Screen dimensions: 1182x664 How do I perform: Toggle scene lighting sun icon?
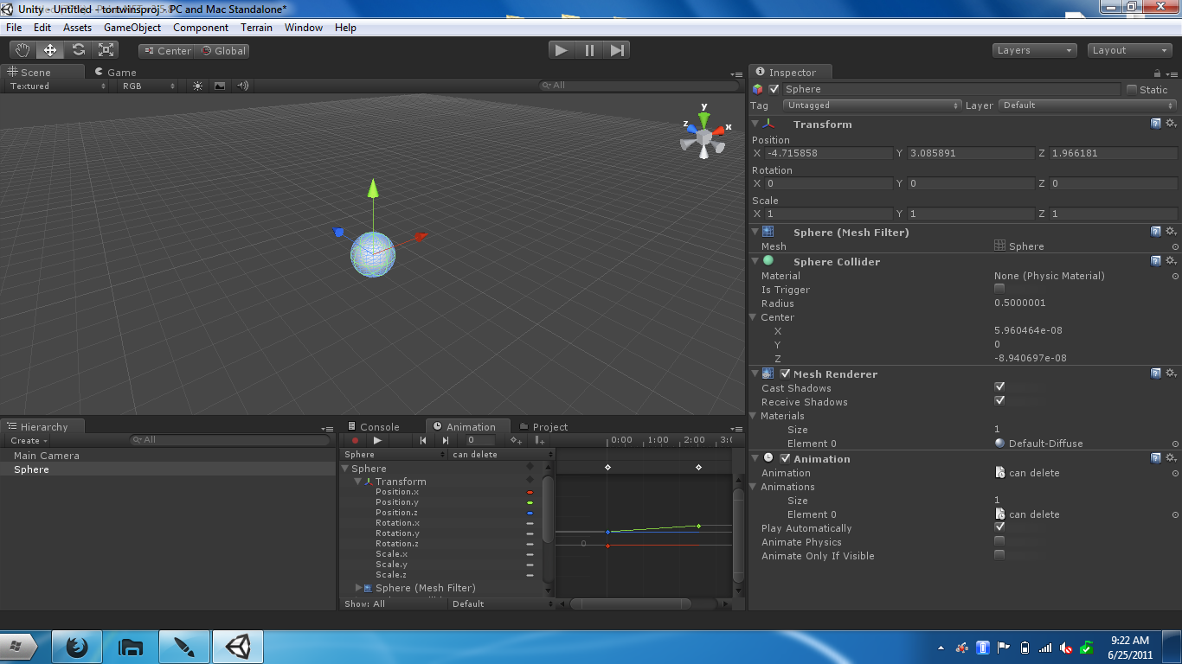click(198, 86)
